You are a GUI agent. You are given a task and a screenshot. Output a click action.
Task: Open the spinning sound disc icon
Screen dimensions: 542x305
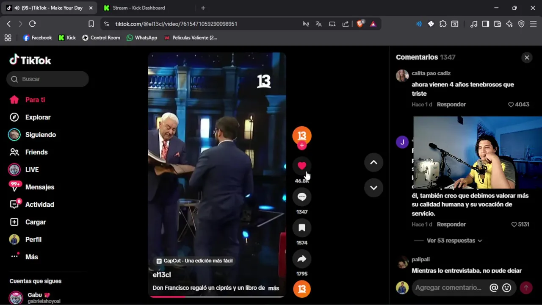tap(302, 289)
